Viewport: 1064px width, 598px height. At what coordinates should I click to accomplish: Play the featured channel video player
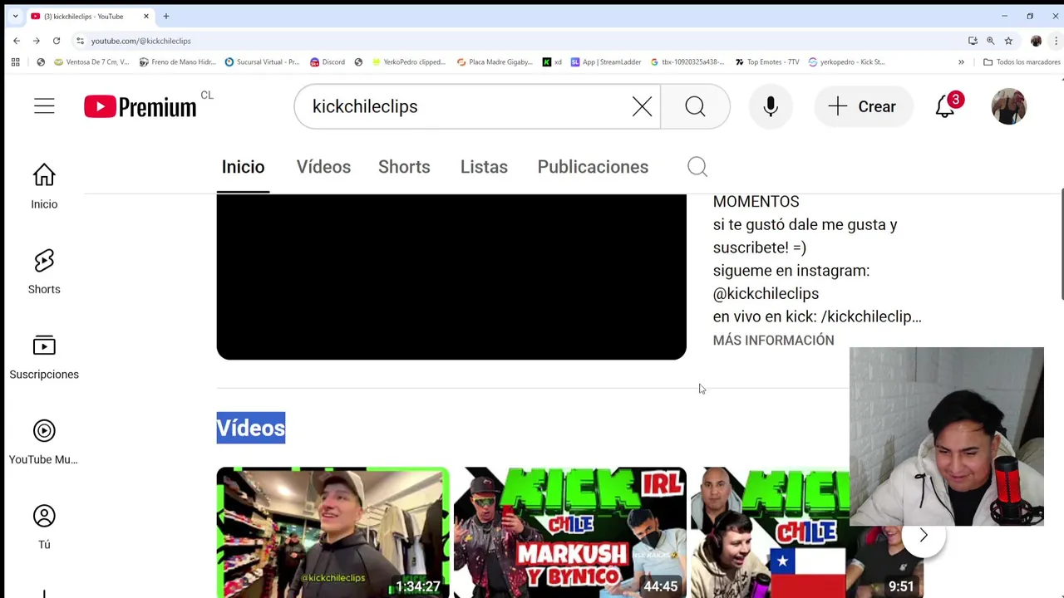pyautogui.click(x=451, y=277)
